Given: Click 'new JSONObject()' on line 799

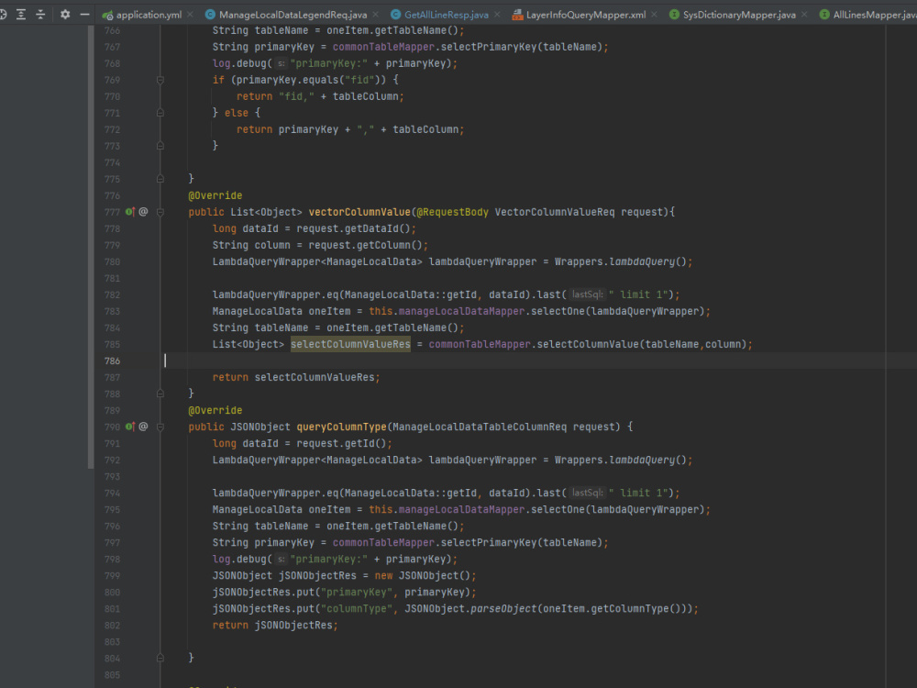Looking at the screenshot, I should (x=422, y=576).
